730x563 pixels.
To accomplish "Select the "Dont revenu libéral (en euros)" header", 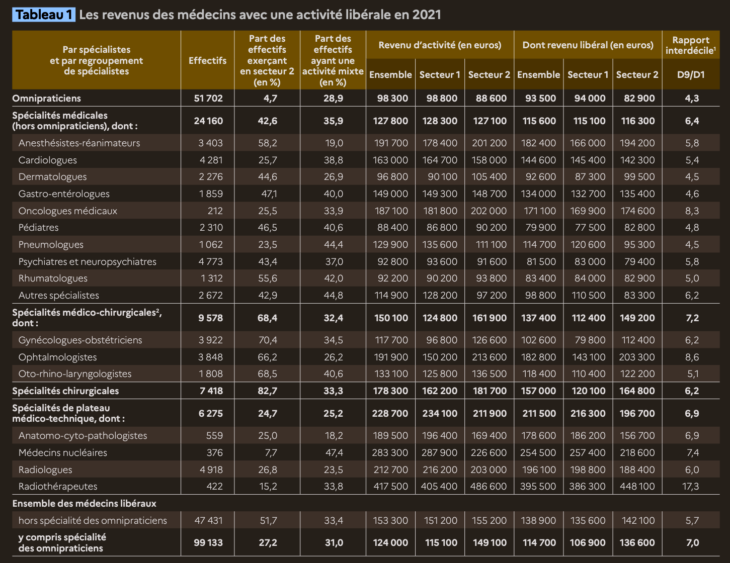I will pyautogui.click(x=588, y=45).
